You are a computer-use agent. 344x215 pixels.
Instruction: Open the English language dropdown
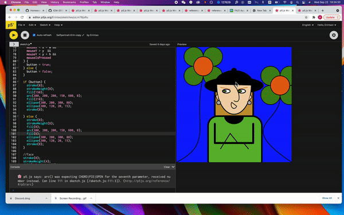coord(308,25)
